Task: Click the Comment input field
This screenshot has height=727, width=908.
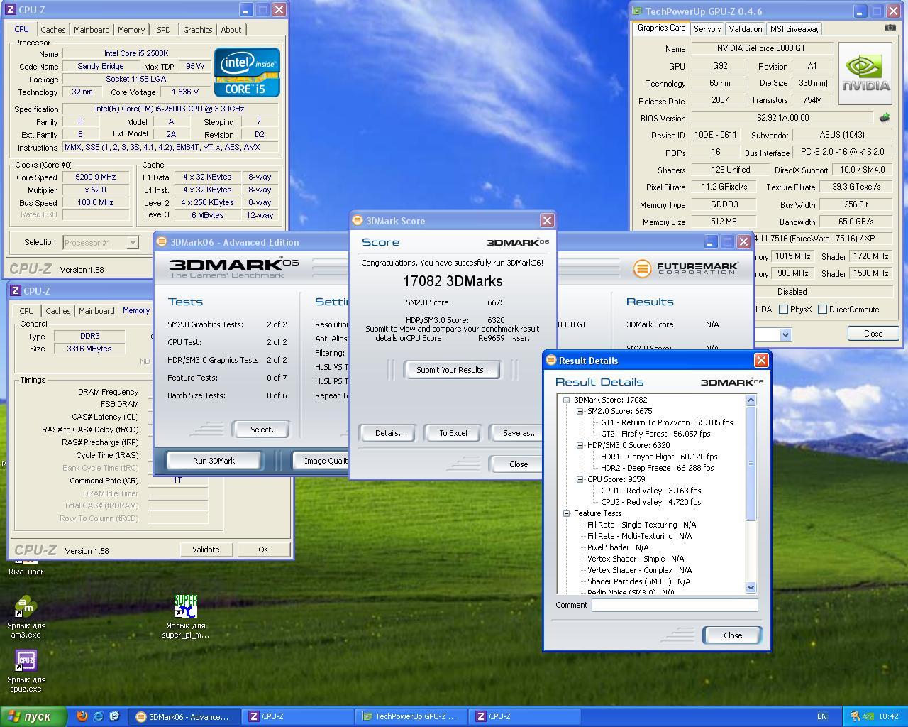Action: tap(674, 605)
